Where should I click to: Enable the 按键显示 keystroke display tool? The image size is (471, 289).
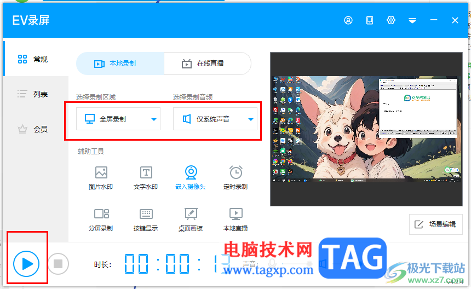pos(146,219)
